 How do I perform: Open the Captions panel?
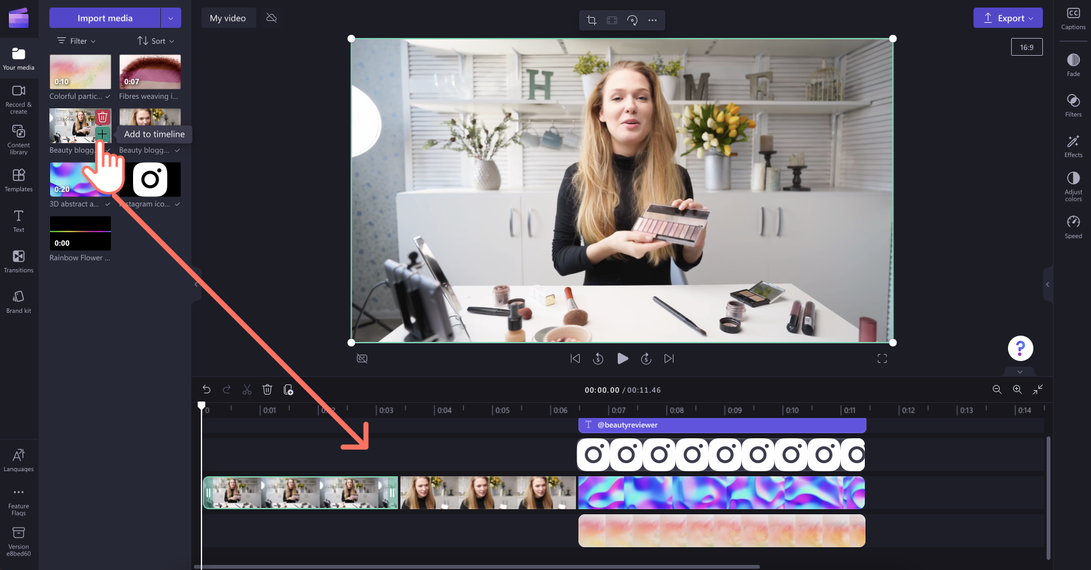(1073, 18)
